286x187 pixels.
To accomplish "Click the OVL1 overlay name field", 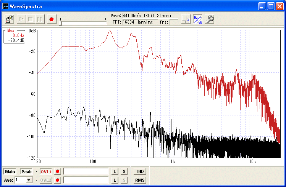I will pyautogui.click(x=86, y=172).
